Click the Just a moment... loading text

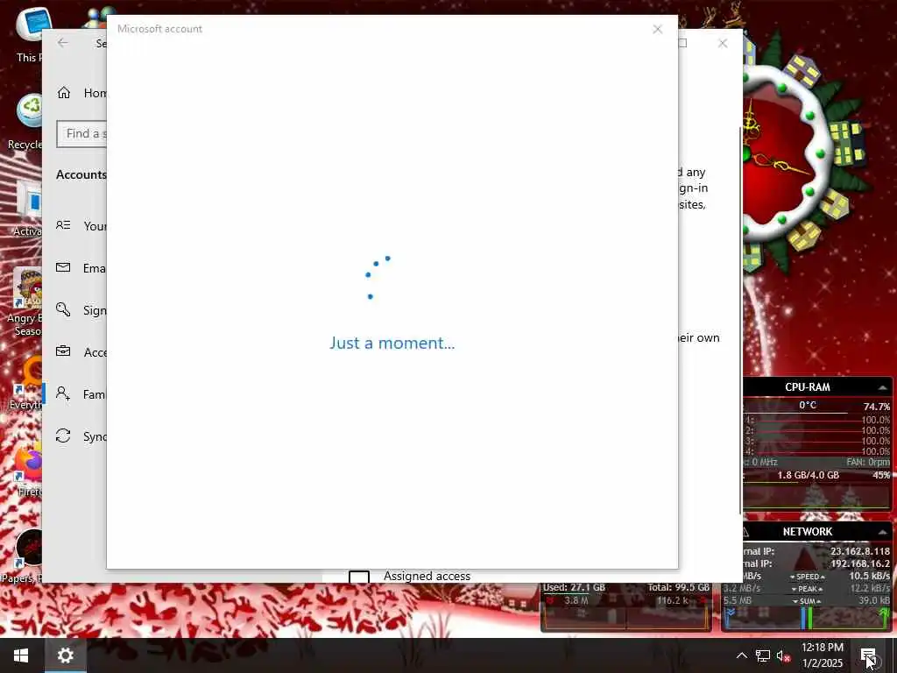pyautogui.click(x=392, y=343)
